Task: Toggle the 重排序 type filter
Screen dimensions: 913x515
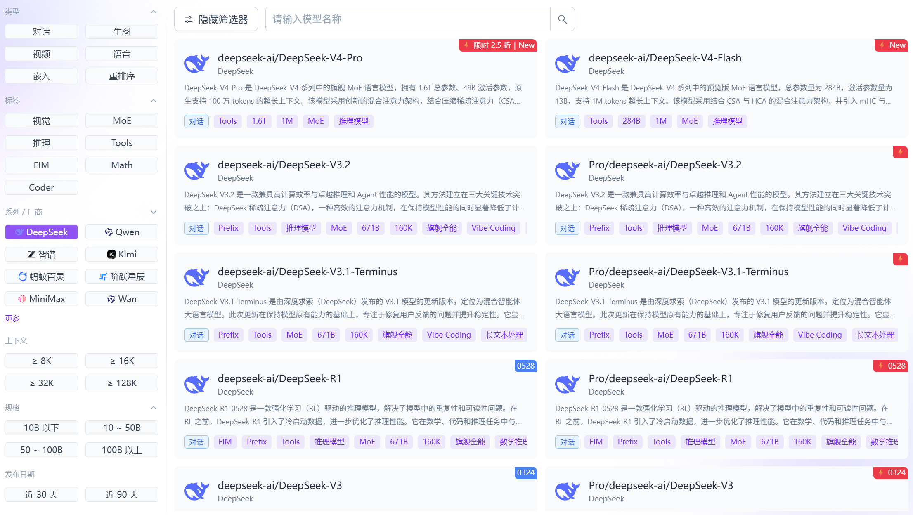Action: 122,76
